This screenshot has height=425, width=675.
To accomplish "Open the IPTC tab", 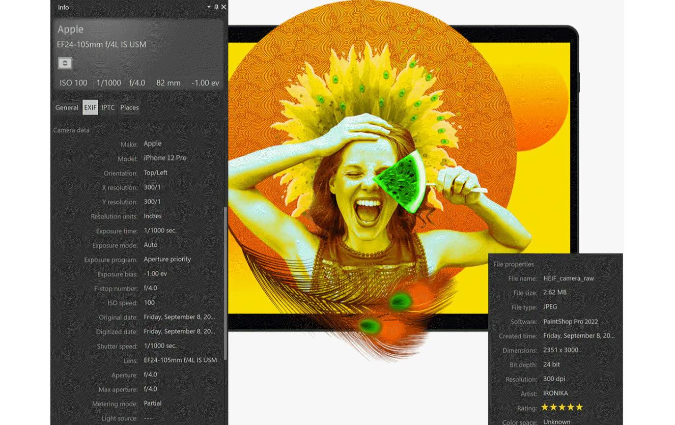I will 108,107.
